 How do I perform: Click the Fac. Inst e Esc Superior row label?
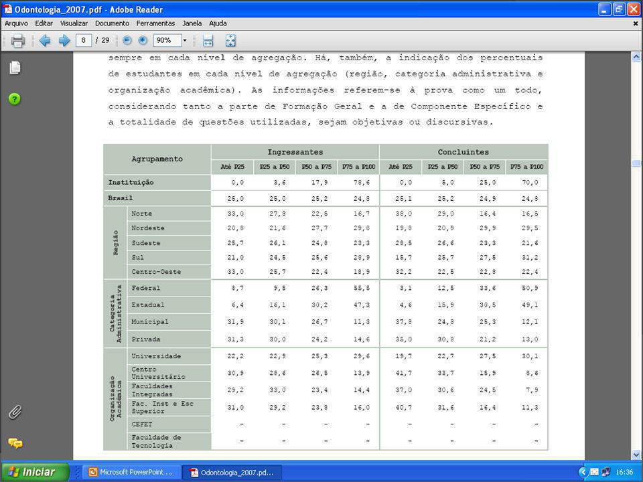click(x=162, y=408)
